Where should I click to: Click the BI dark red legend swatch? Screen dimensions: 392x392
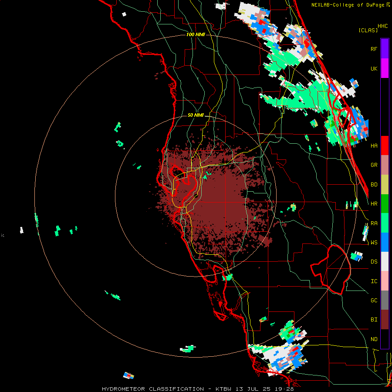click(385, 320)
